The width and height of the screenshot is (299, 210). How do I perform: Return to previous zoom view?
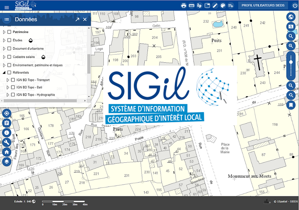[291, 95]
